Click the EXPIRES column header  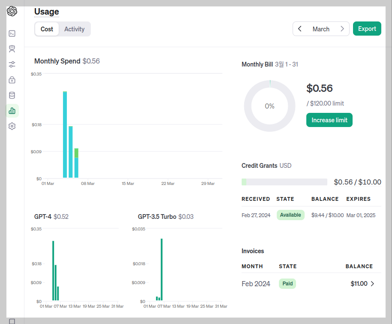[x=358, y=199]
